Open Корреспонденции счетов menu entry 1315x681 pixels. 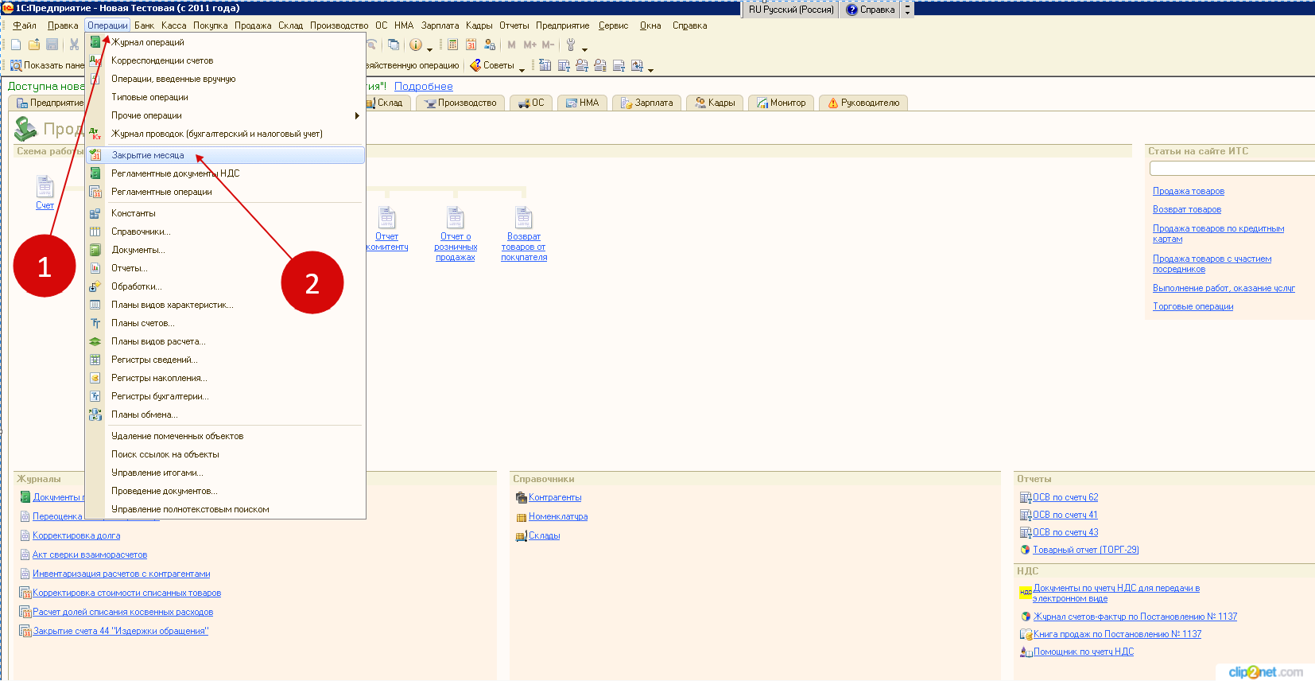tap(225, 60)
